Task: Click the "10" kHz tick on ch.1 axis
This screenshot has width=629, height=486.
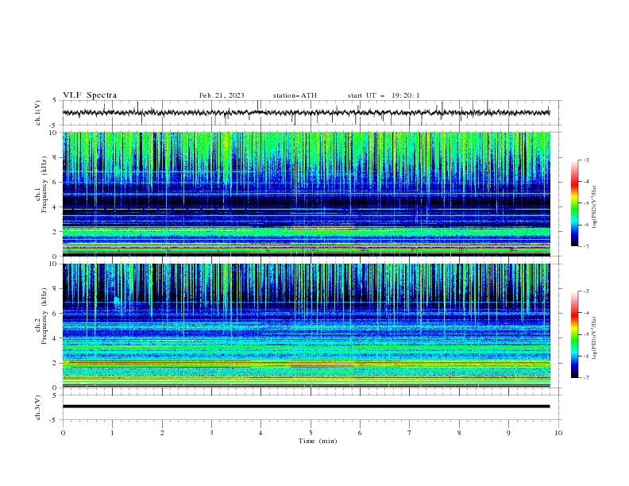Action: [55, 133]
